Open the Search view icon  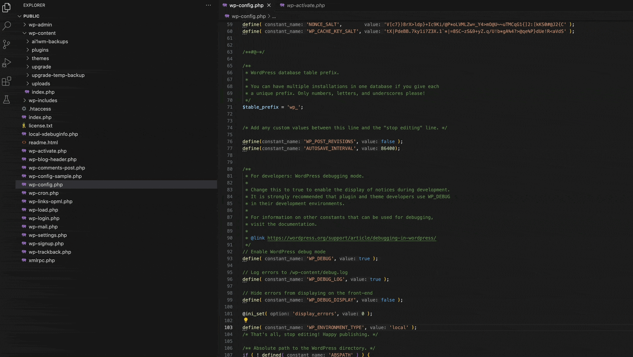click(7, 26)
